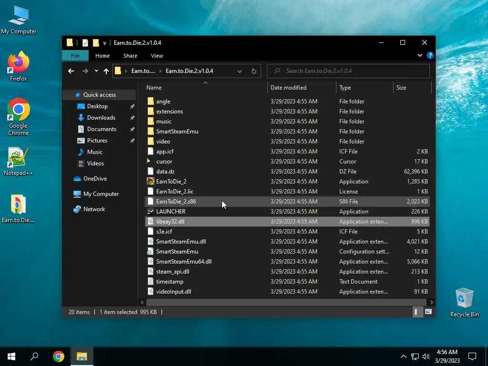The height and width of the screenshot is (366, 488).
Task: Select the video folder icon
Action: tap(151, 141)
